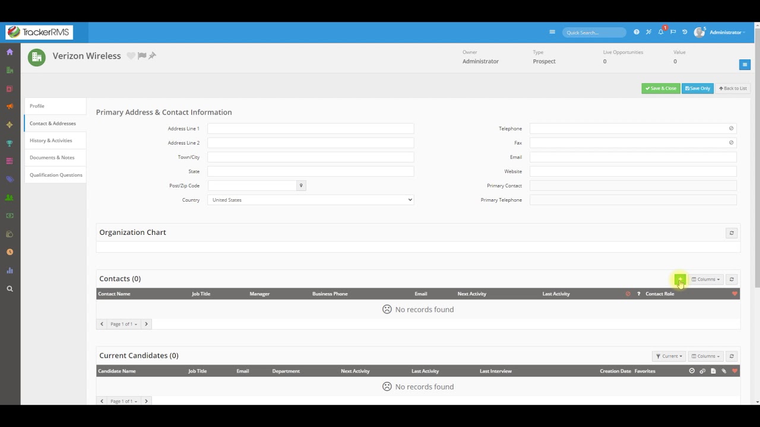Toggle the pin next to Verizon Wireless

152,56
